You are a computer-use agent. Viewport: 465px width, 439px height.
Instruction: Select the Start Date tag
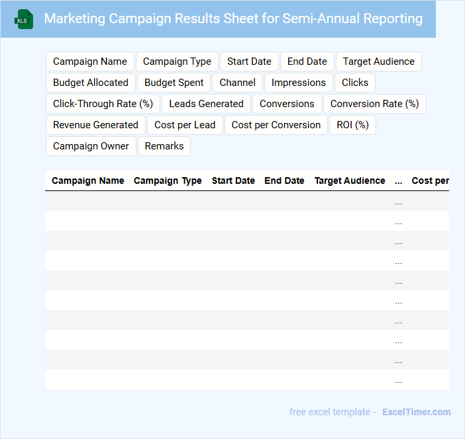click(x=249, y=61)
